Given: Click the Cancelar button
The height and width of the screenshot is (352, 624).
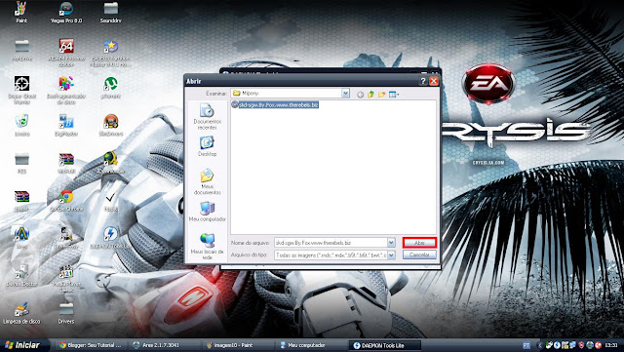Looking at the screenshot, I should (419, 254).
